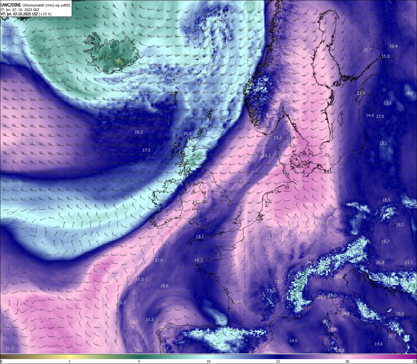Click the 5.5 value south of Iceland
417x364 pixels.
tap(65, 84)
